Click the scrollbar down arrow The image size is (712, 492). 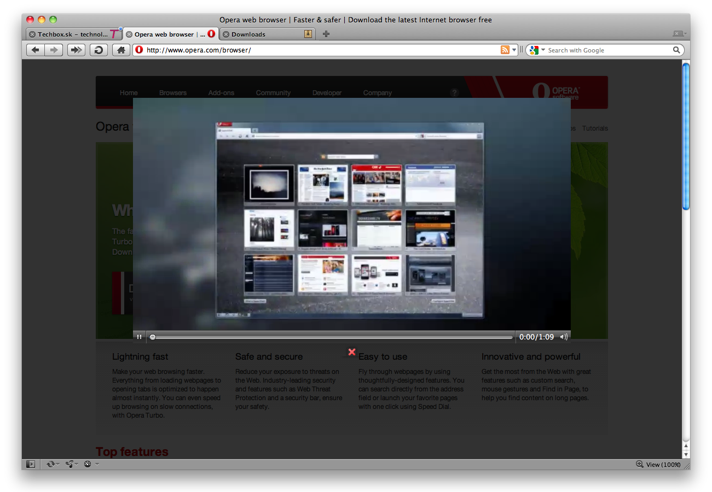tap(686, 454)
